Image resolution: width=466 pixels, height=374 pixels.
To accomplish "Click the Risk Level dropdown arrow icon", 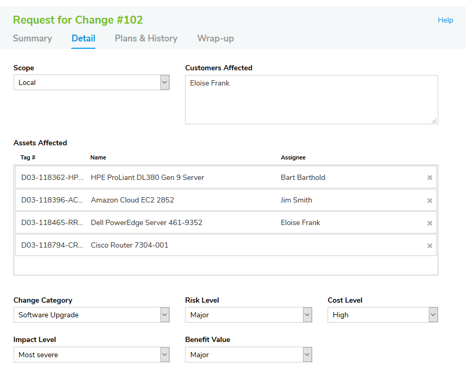I will 306,314.
